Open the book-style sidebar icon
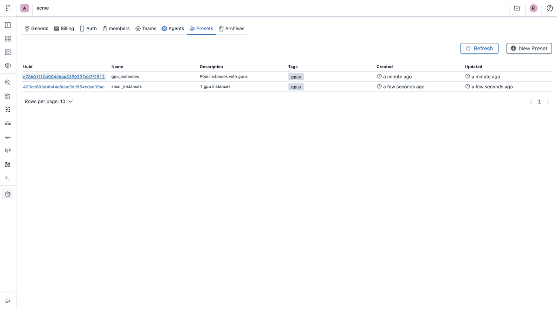Viewport: 557px width, 309px height. click(x=8, y=25)
